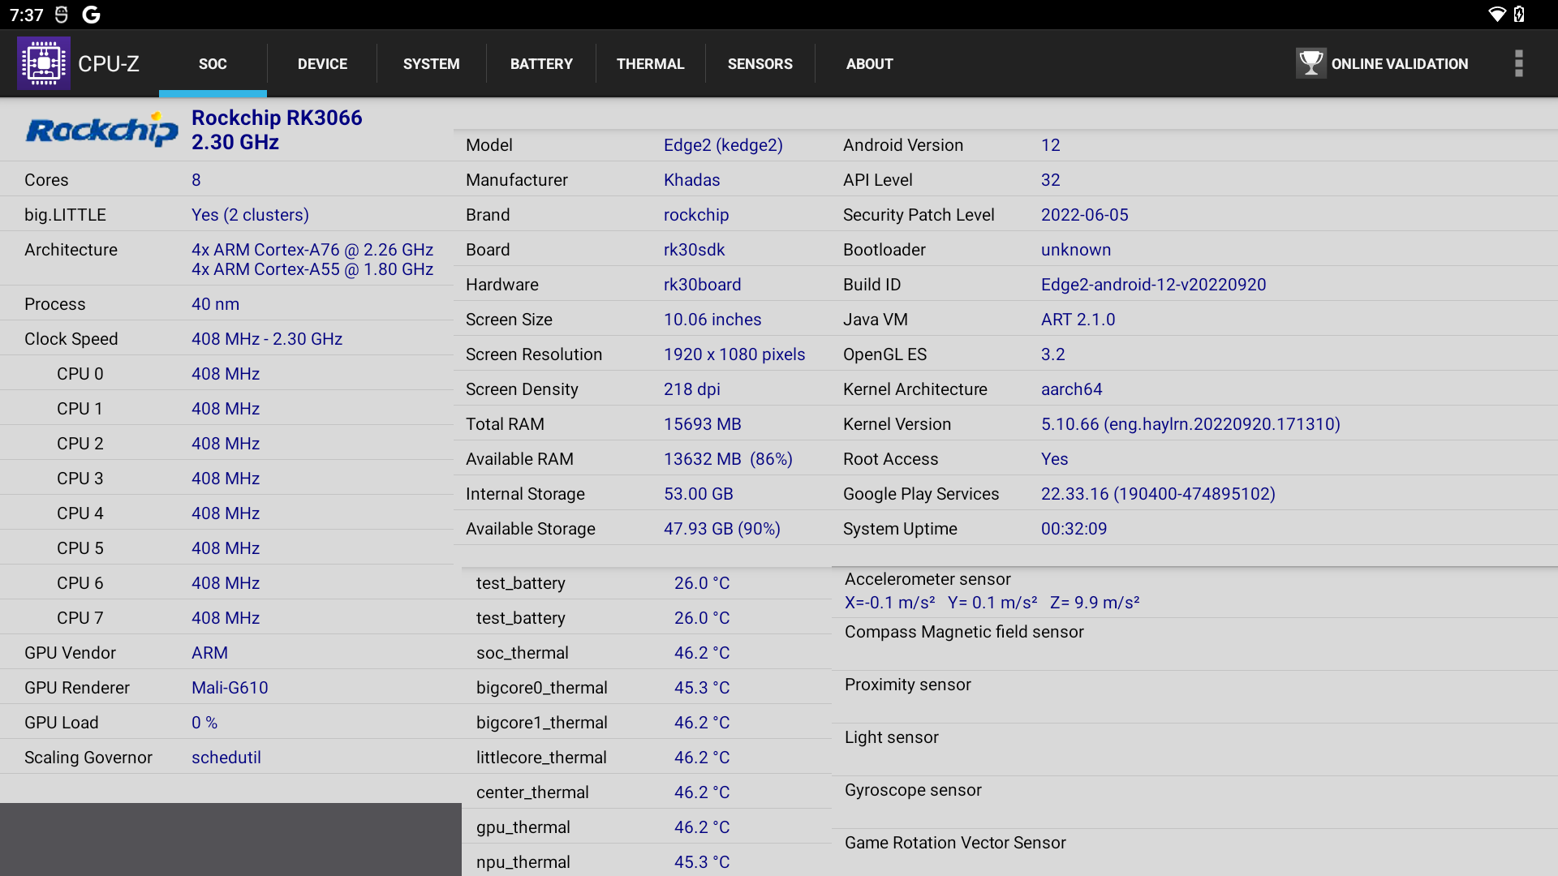Tap the battery charging status icon

pos(1519,15)
